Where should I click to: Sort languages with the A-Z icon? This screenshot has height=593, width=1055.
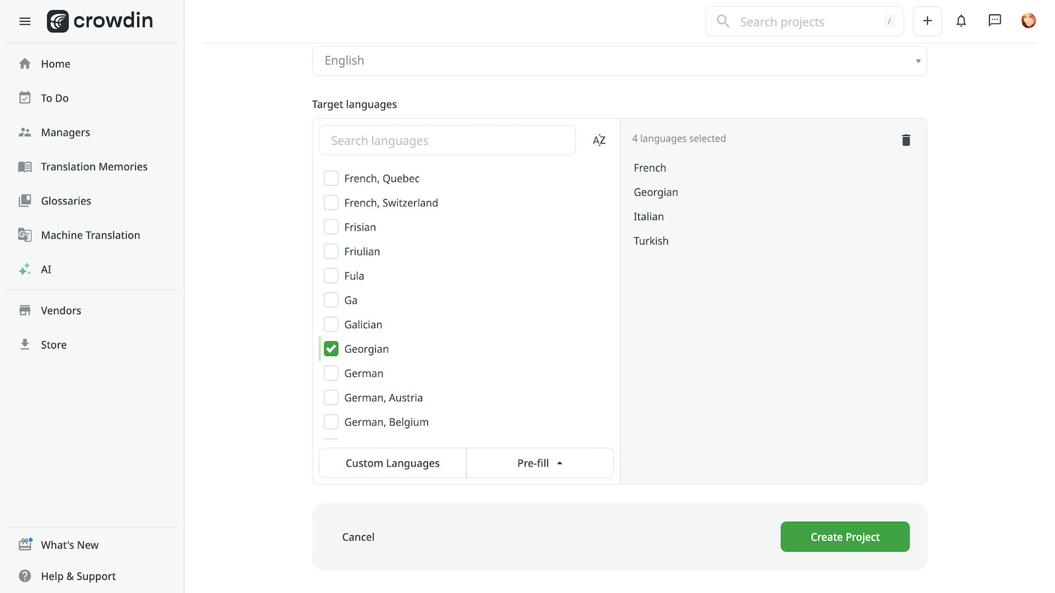pos(599,140)
